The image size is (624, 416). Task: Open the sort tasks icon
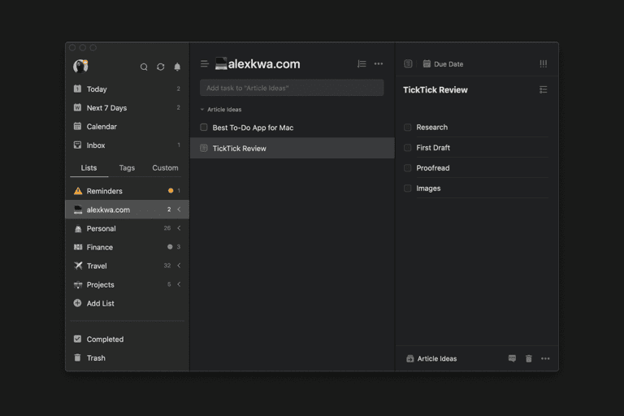[x=362, y=63]
